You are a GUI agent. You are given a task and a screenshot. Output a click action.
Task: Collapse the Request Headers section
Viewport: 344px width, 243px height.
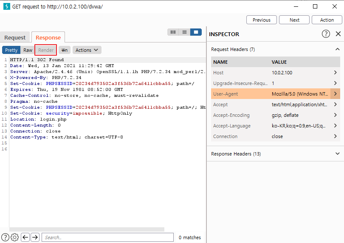(338, 49)
